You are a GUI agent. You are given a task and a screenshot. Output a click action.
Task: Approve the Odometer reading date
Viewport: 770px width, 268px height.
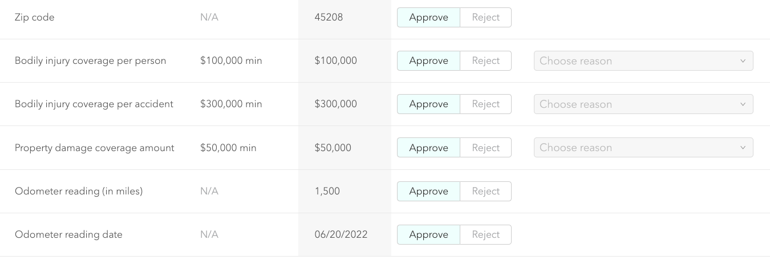(428, 234)
